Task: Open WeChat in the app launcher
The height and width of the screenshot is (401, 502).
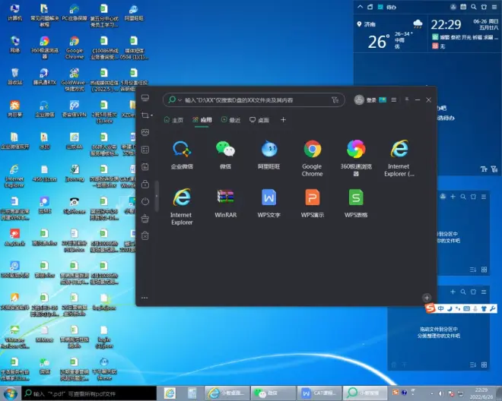Action: click(x=225, y=150)
